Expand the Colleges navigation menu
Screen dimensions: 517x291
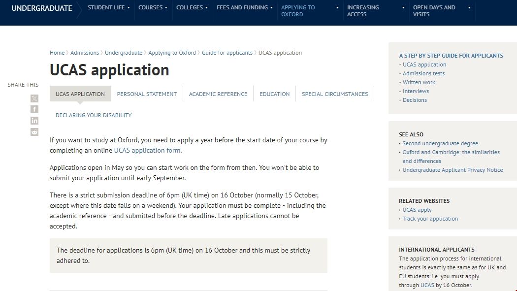click(x=192, y=8)
